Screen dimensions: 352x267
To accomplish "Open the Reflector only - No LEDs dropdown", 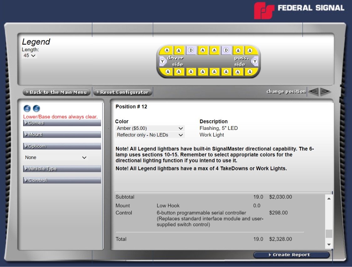I will [150, 135].
